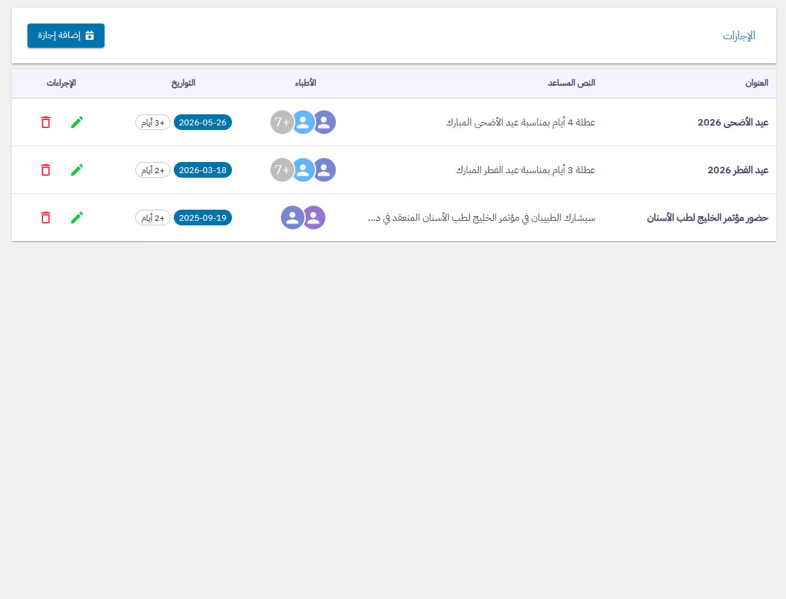Expand +2 أيام chip for عيد الفطر
The height and width of the screenshot is (599, 786).
pos(153,170)
